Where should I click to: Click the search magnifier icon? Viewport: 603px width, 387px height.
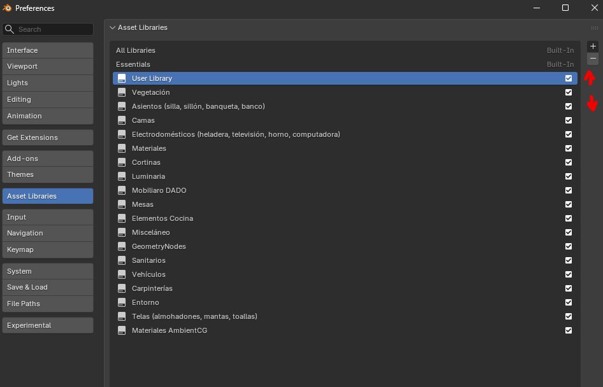10,29
